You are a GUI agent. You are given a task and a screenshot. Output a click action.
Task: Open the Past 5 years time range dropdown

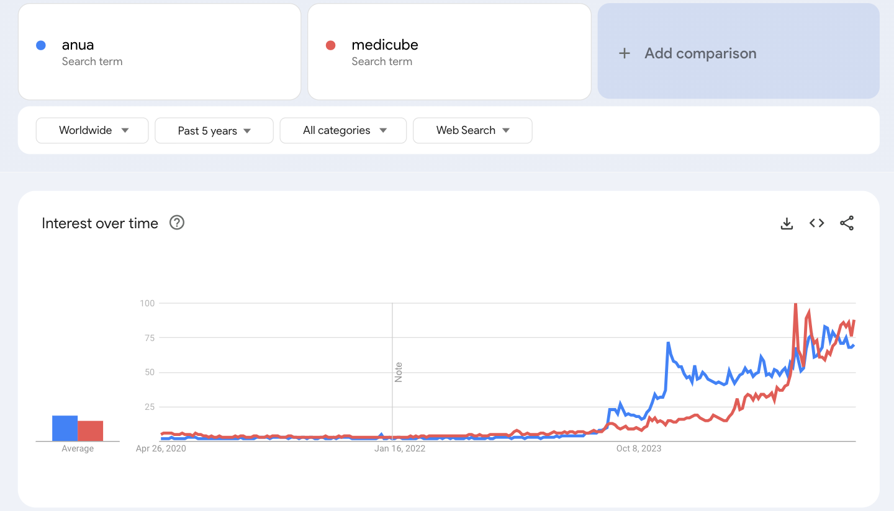tap(214, 130)
